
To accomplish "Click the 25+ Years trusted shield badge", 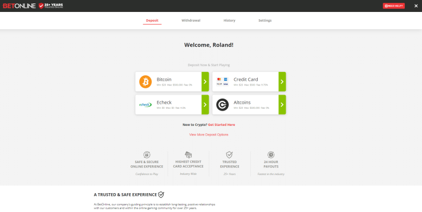I will coord(51,6).
